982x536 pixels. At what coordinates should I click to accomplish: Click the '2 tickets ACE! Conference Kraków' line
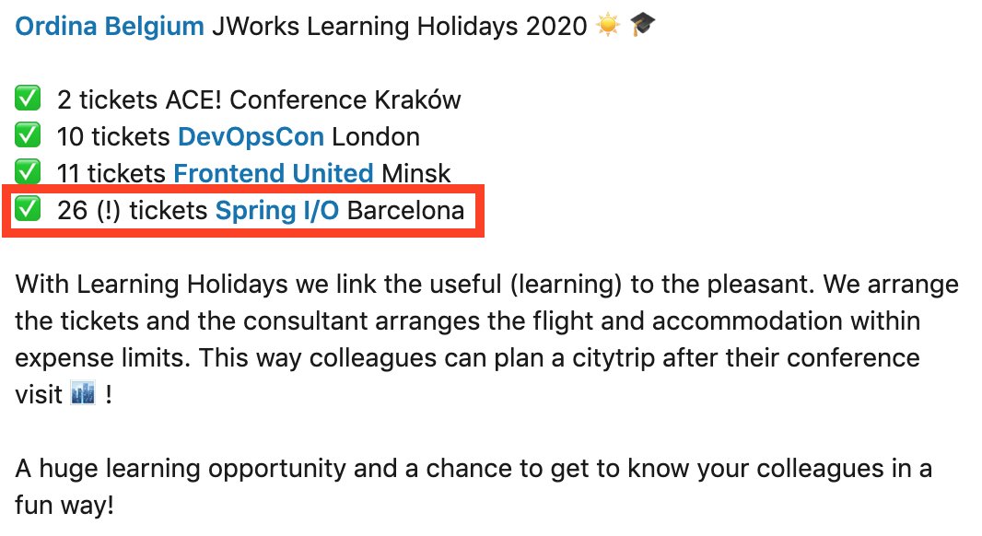click(259, 100)
